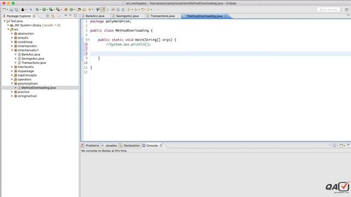Click the Open Console icon in Console view
The image size is (351, 197).
click(x=341, y=146)
